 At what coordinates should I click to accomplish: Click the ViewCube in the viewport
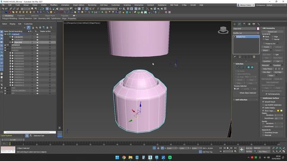click(223, 30)
